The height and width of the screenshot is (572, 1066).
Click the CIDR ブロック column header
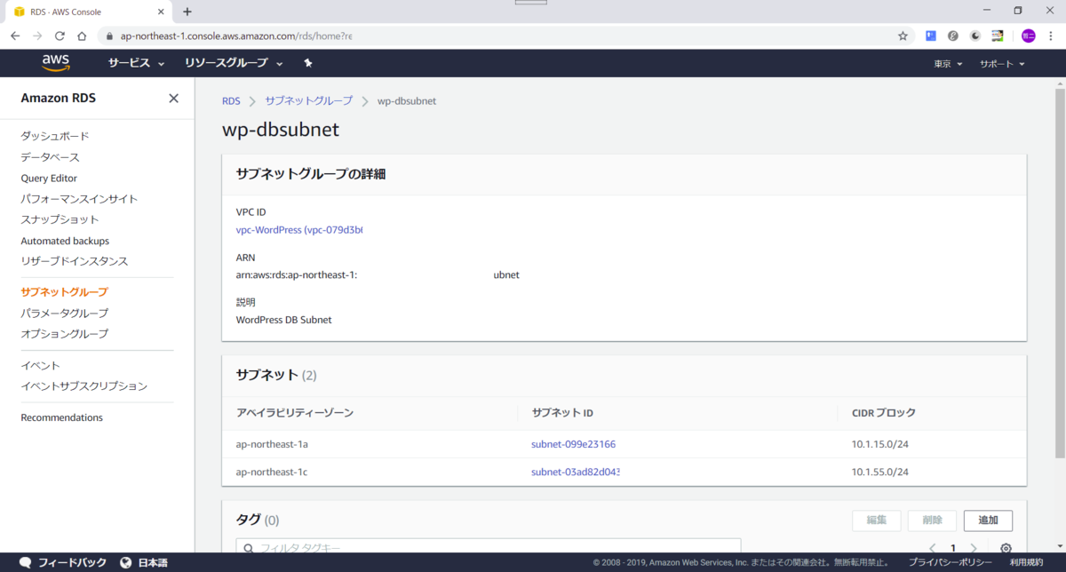click(x=884, y=413)
